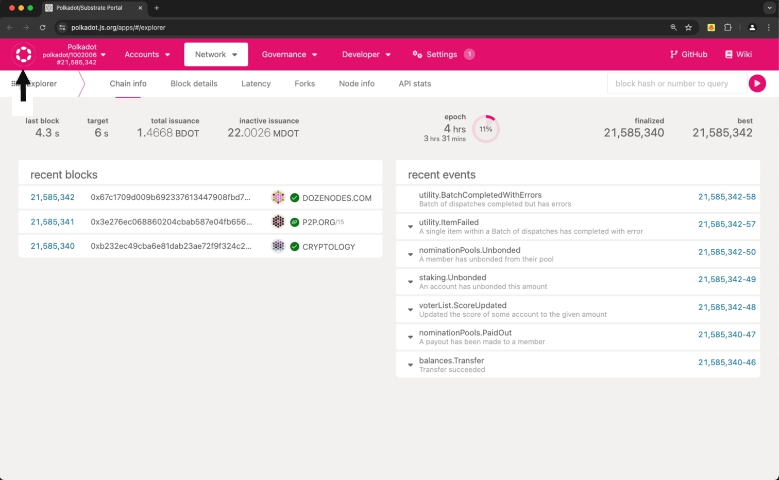Open the Developer dropdown menu
This screenshot has height=480, width=779.
(366, 55)
